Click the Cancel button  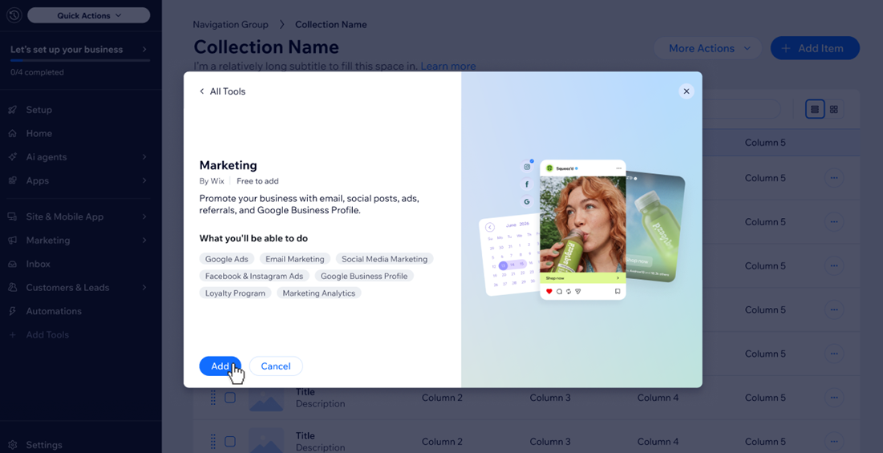276,366
